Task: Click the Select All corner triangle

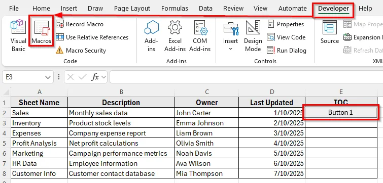Action: pos(6,92)
